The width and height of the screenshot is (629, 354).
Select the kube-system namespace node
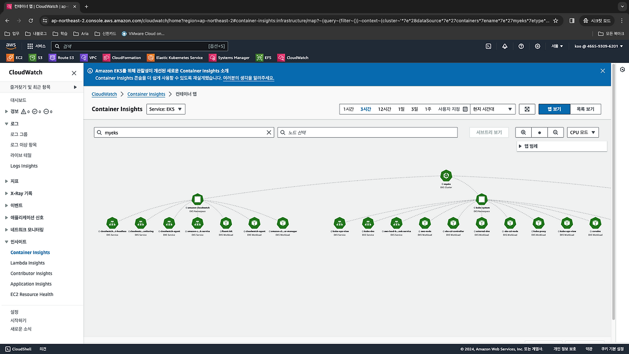[x=482, y=199]
